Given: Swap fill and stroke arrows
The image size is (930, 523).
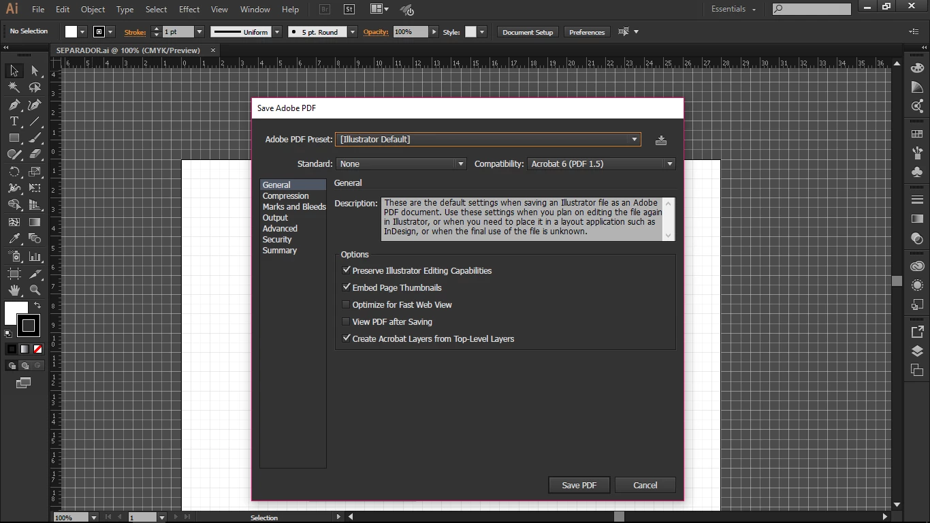Looking at the screenshot, I should (37, 306).
